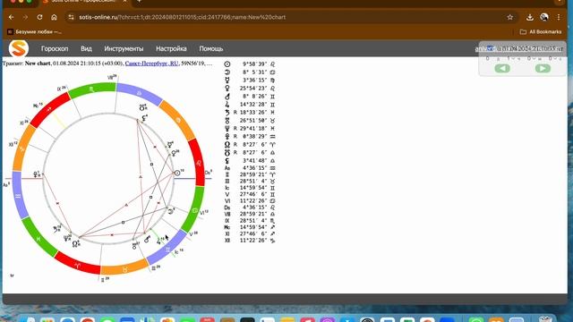Click the Venus symbol in the positions table

[227, 88]
